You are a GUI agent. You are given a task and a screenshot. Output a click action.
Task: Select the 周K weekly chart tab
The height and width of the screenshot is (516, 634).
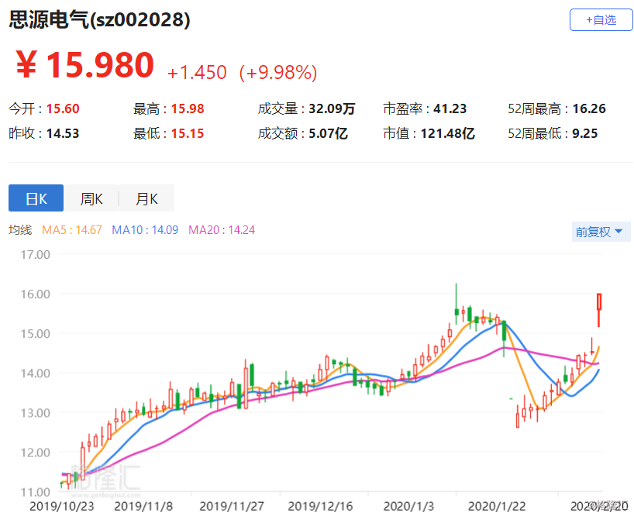91,198
